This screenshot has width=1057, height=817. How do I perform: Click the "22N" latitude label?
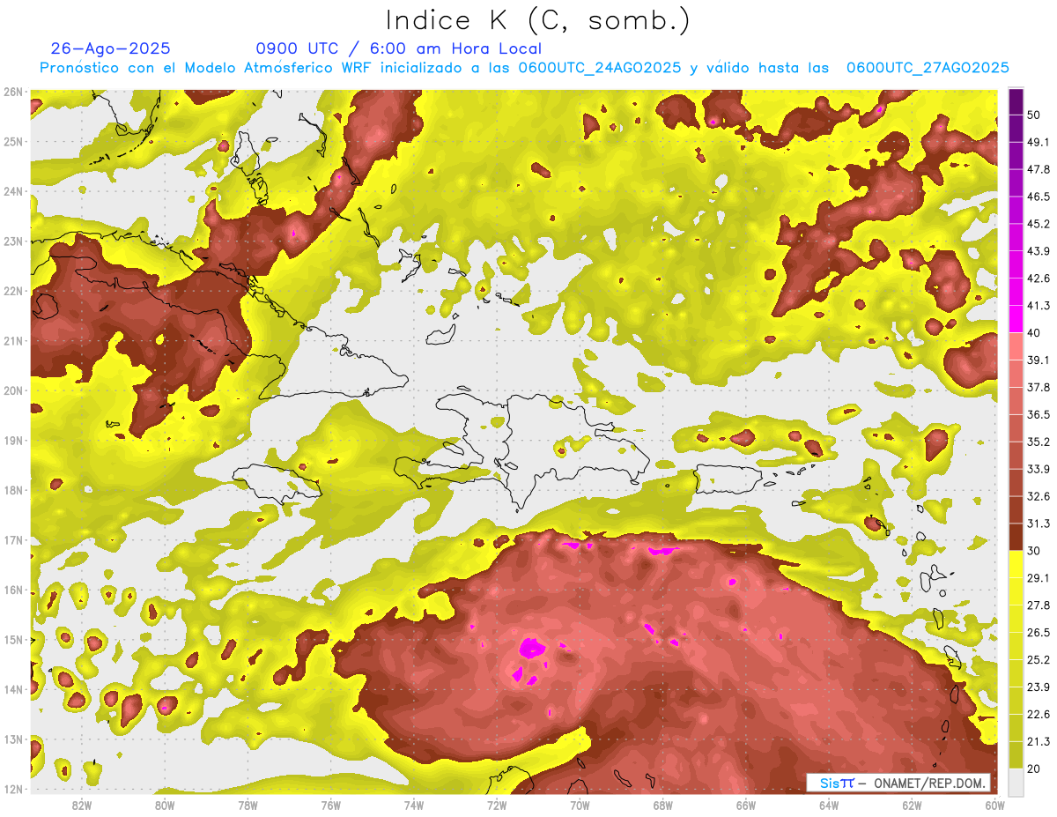(x=13, y=291)
